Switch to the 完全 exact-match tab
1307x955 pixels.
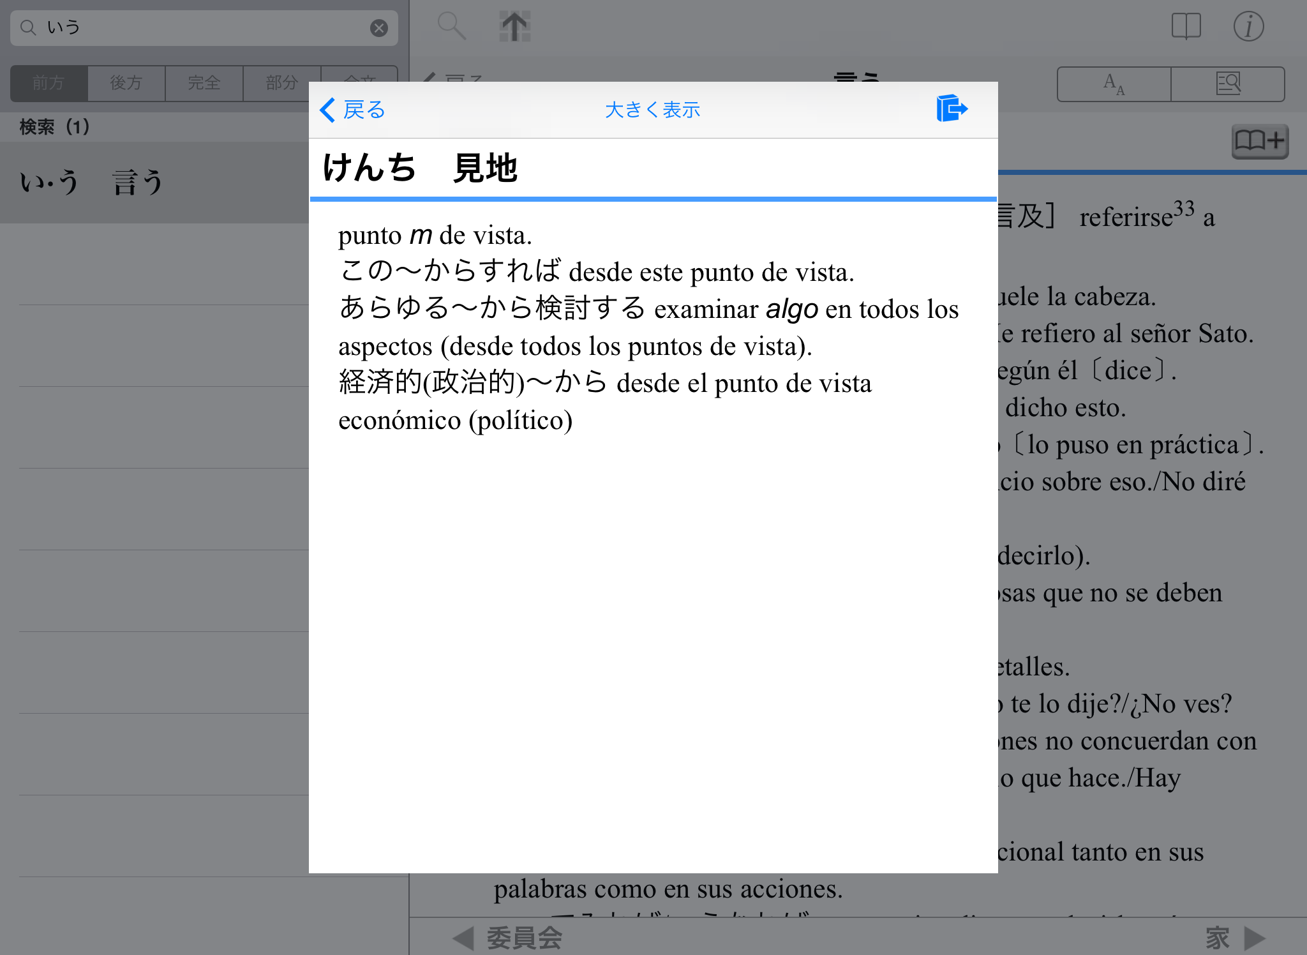[204, 83]
